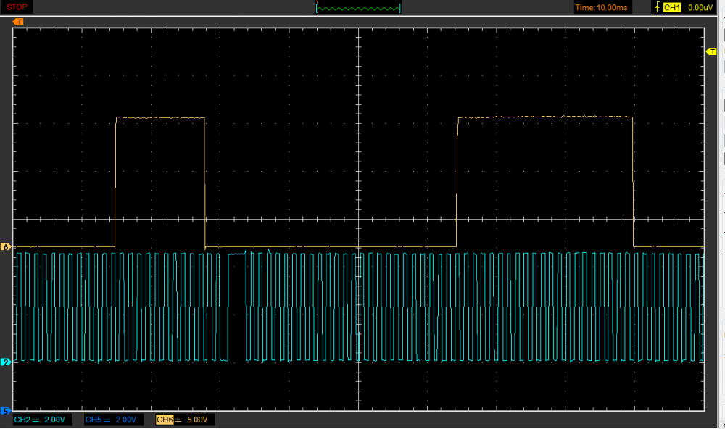Open the Time 10.00ms timebase setting
The image size is (725, 429).
(x=601, y=7)
